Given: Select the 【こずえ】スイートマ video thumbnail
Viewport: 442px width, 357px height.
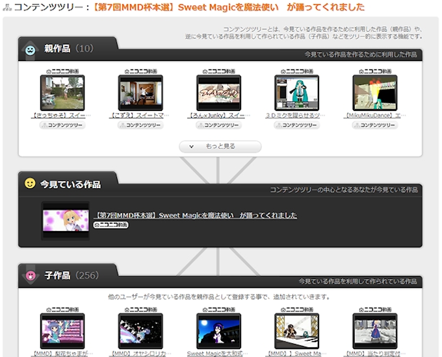Looking at the screenshot, I should [x=140, y=93].
